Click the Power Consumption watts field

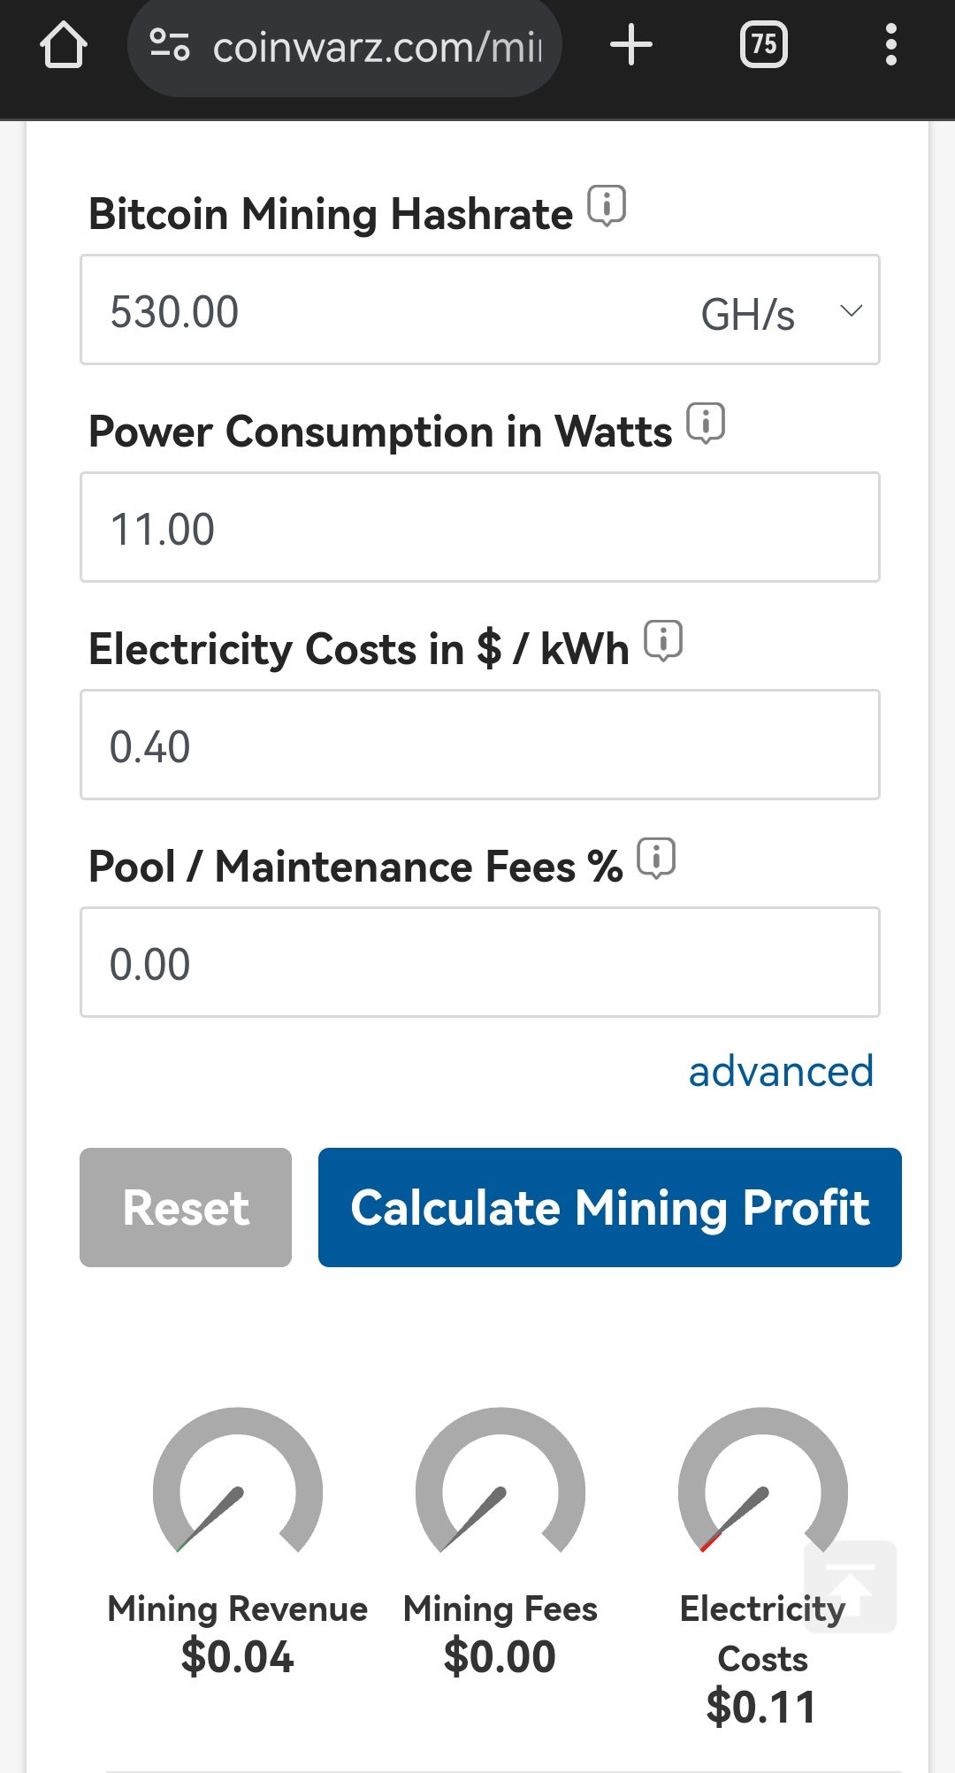(479, 527)
